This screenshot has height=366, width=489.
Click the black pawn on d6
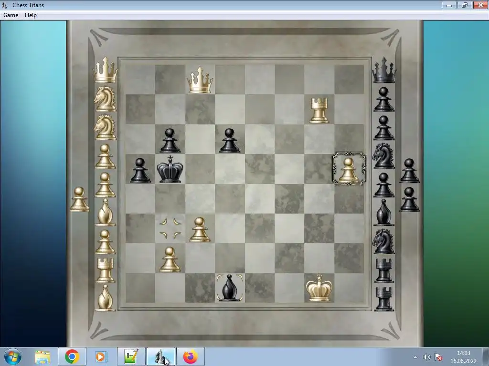[230, 141]
